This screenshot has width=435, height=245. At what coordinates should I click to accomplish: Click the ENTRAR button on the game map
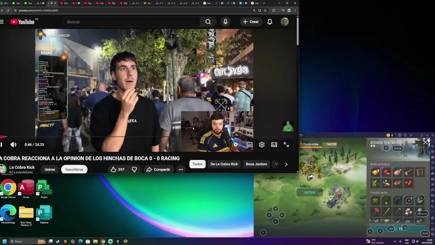[x=310, y=193]
